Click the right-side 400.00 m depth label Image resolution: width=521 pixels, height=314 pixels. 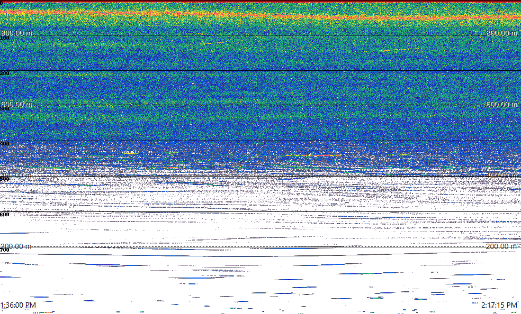502,176
